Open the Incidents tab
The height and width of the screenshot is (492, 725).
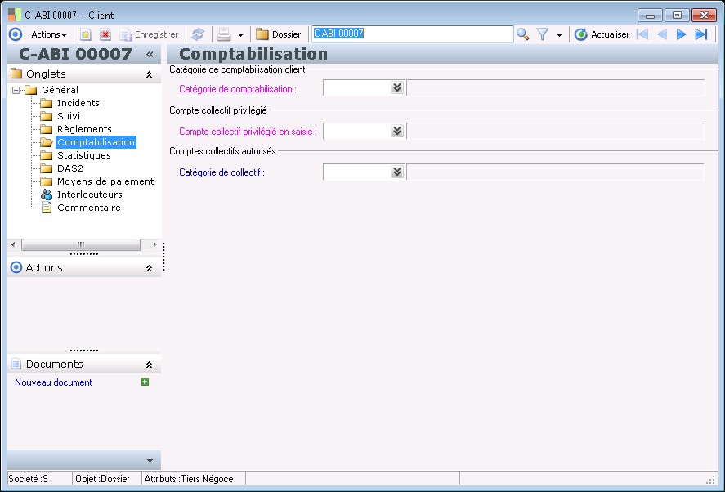pyautogui.click(x=78, y=103)
